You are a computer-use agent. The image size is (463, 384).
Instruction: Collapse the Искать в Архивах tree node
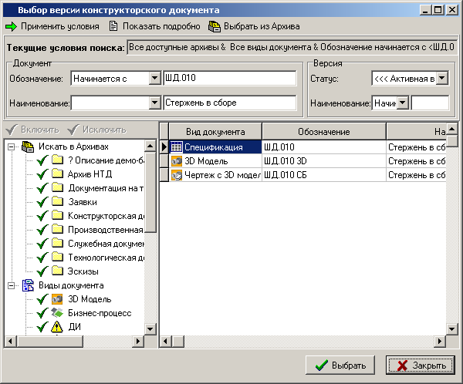(x=11, y=147)
